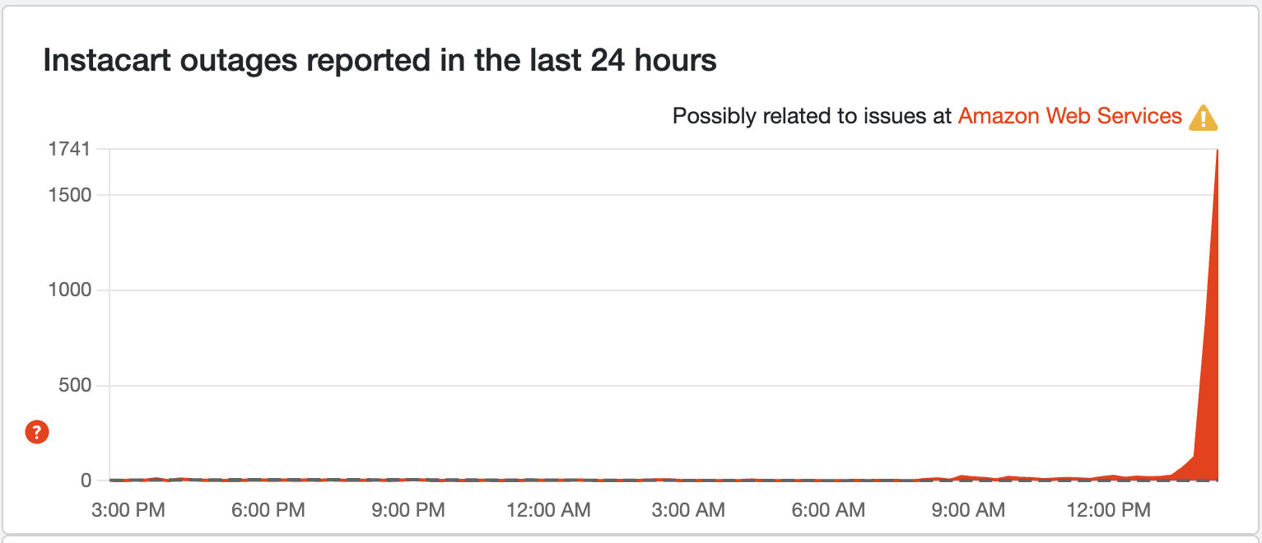Screen dimensions: 1262x543
Task: Click the 0 y-axis label
Action: (83, 480)
